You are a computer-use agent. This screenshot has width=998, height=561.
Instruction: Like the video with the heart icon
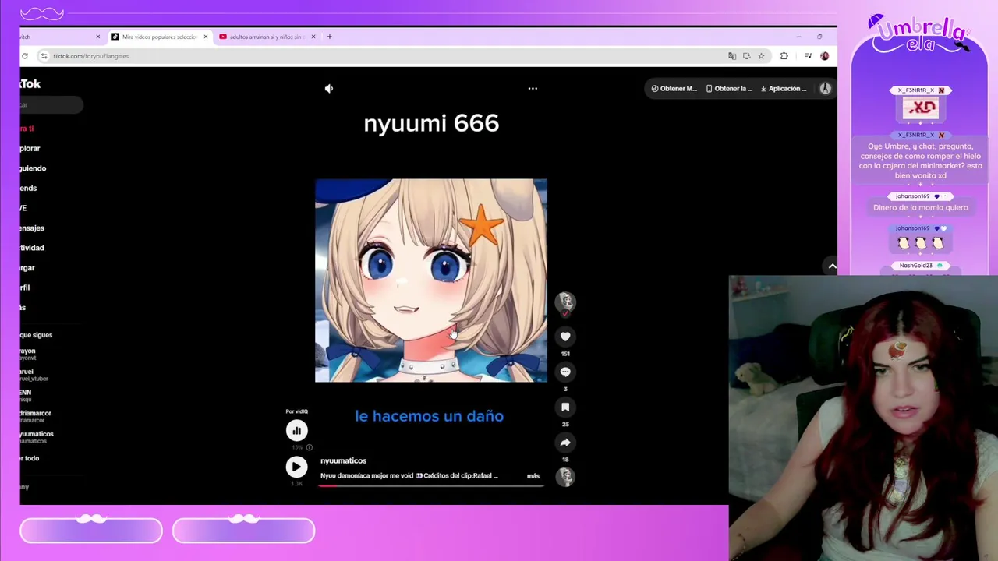pos(565,337)
